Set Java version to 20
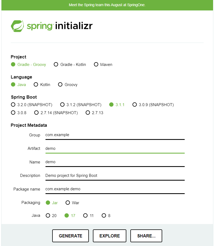The width and height of the screenshot is (216, 246). point(51,215)
